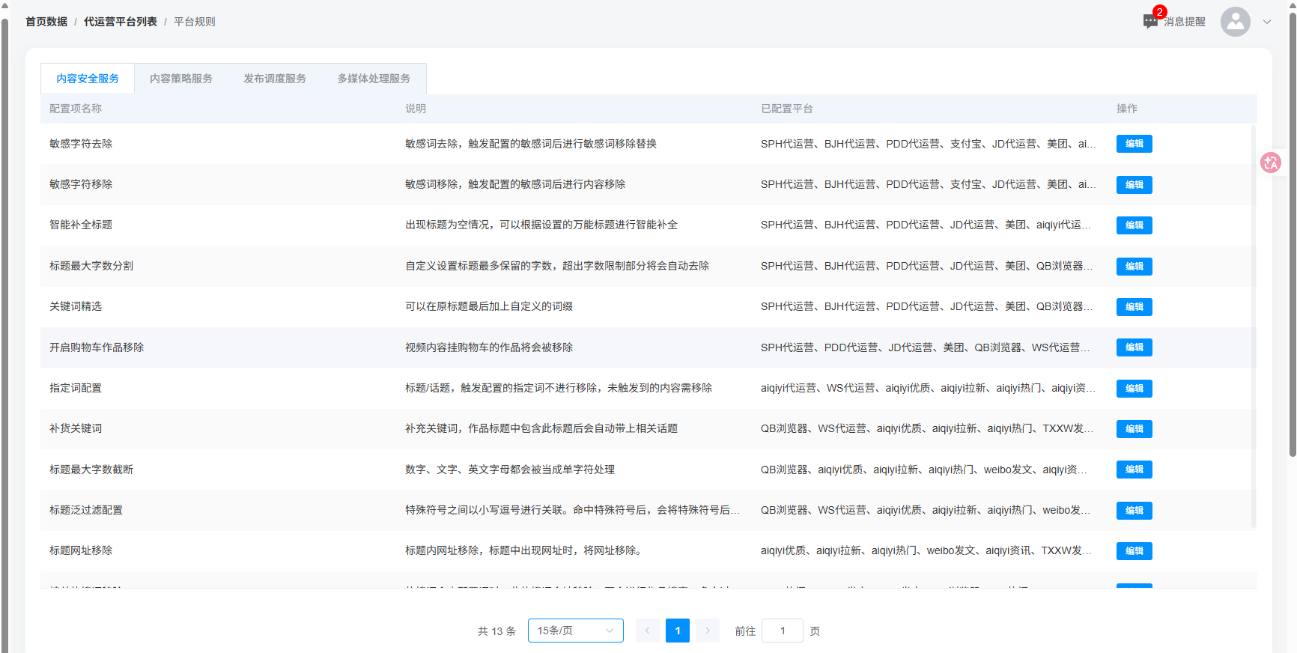Click 编辑 for 标题网址移除

click(x=1134, y=551)
